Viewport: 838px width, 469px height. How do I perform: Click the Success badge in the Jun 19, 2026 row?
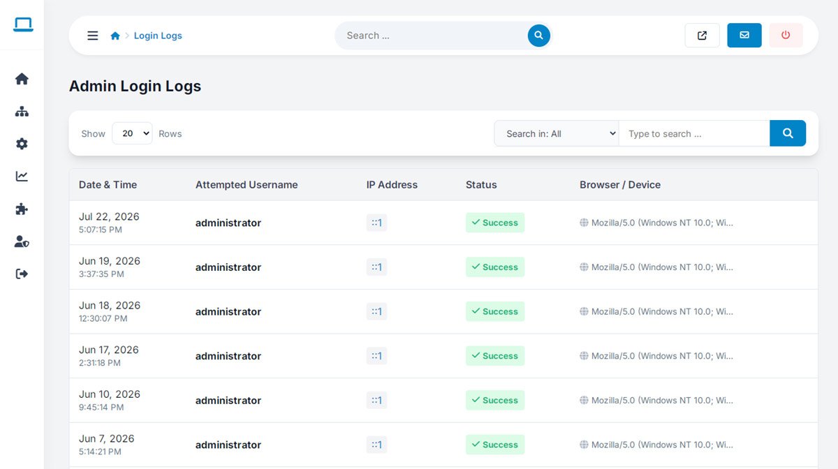coord(495,267)
